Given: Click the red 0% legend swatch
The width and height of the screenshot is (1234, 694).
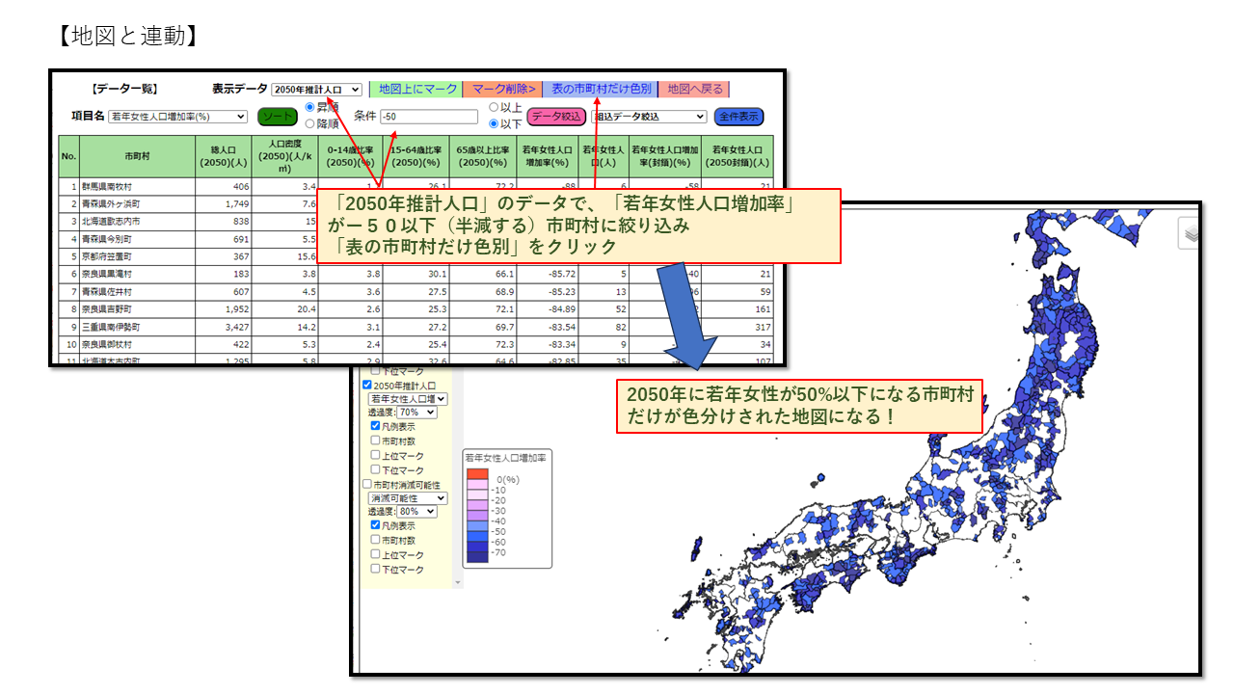Looking at the screenshot, I should click(477, 474).
